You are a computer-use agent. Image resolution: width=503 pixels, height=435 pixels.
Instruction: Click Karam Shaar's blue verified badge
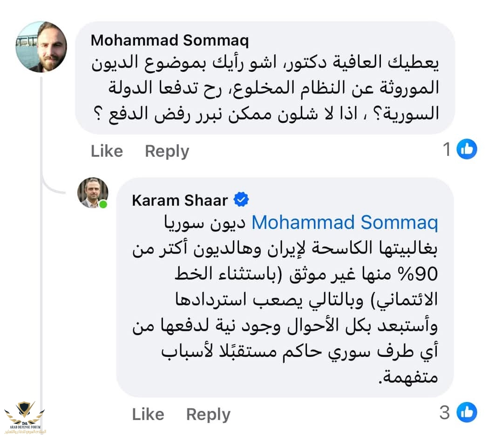[x=241, y=200]
